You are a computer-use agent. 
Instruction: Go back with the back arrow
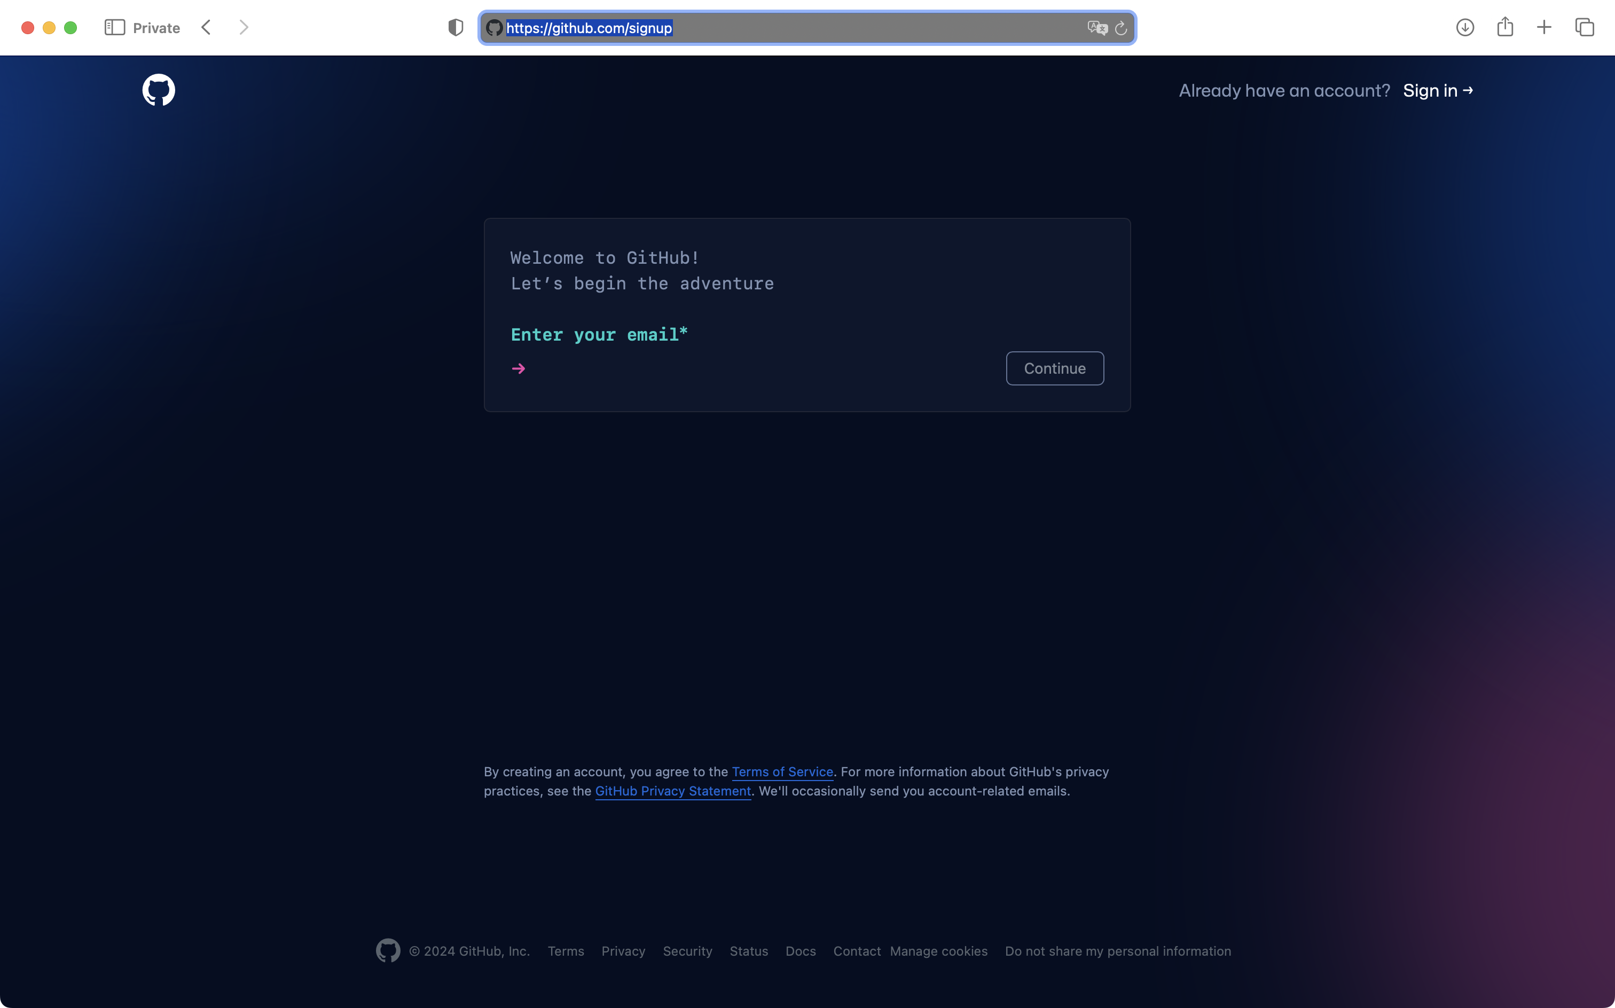206,27
